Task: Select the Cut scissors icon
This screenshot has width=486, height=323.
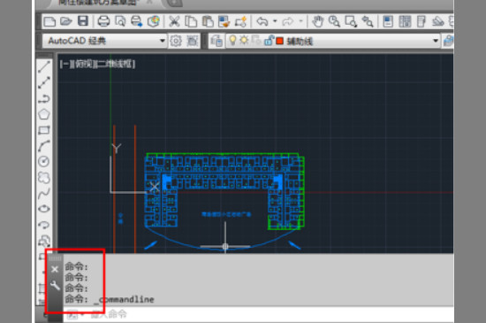Action: [x=174, y=21]
